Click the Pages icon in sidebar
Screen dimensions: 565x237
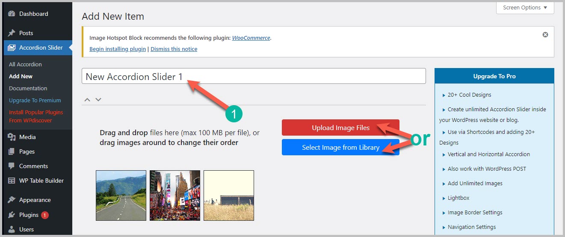click(12, 151)
